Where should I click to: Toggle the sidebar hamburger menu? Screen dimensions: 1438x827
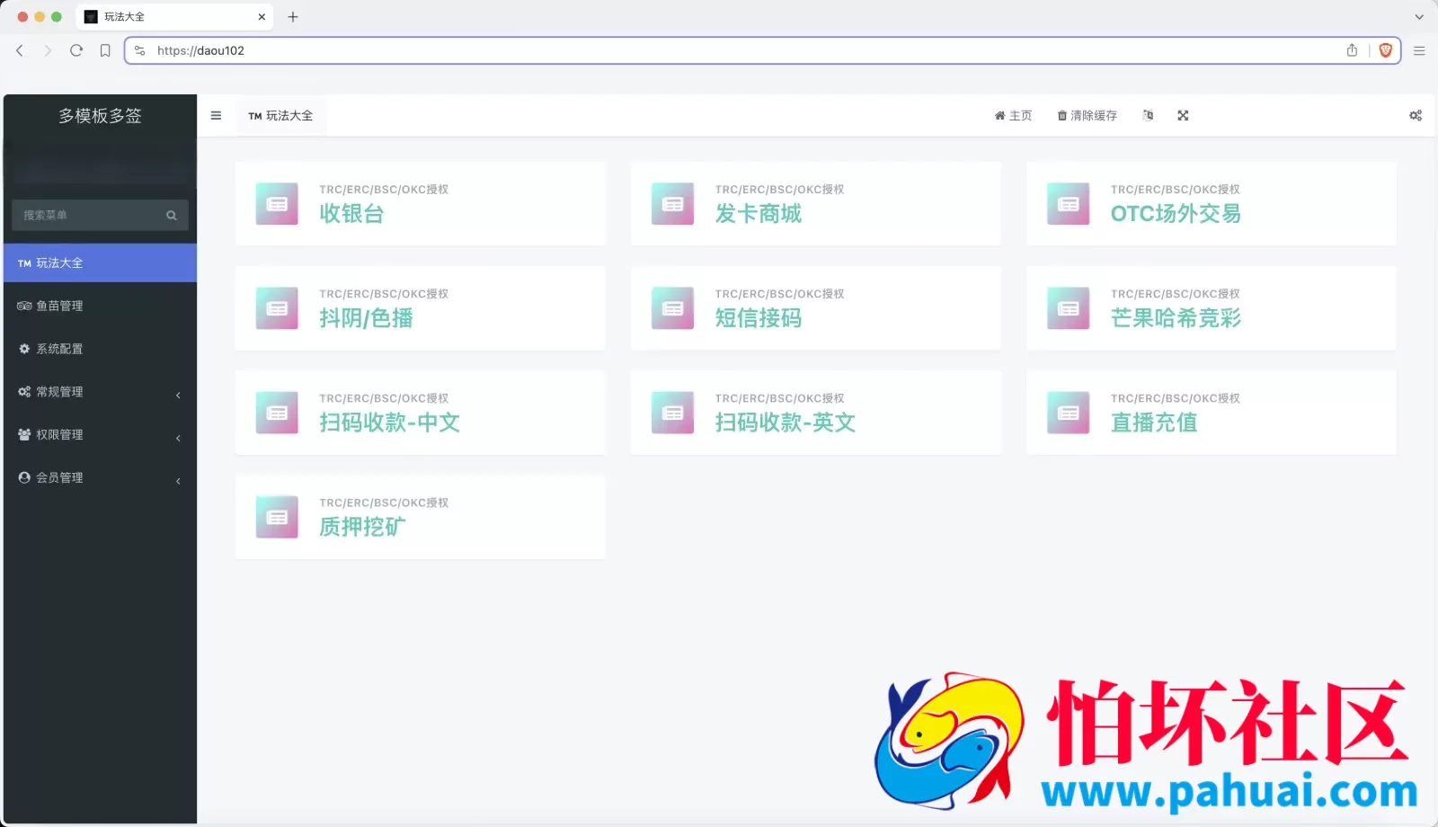(x=216, y=115)
